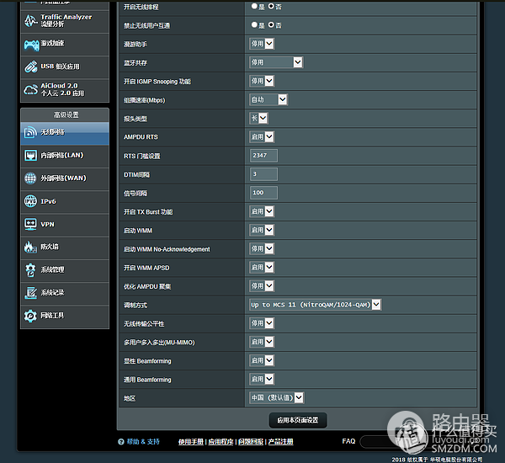Image resolution: width=505 pixels, height=463 pixels.
Task: Select 否 for 禁止无线用户互通
Action: click(x=271, y=25)
